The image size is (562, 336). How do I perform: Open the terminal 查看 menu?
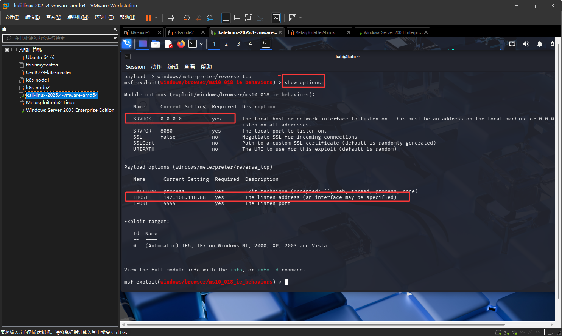coord(190,67)
